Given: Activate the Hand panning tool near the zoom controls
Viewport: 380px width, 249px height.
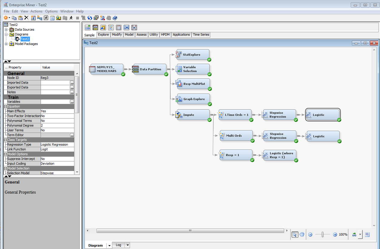Looking at the screenshot, I should pos(302,234).
